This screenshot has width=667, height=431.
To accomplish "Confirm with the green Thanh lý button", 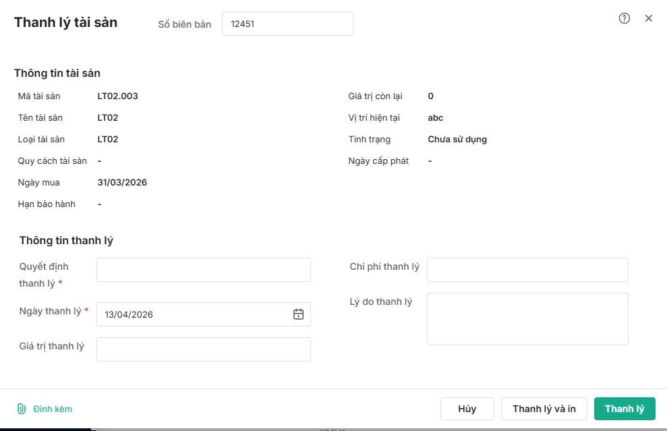I will 625,409.
